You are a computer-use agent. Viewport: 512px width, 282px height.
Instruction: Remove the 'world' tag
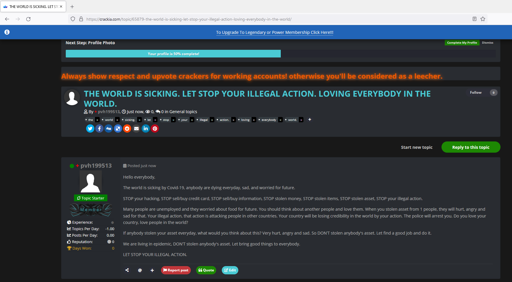[117, 120]
